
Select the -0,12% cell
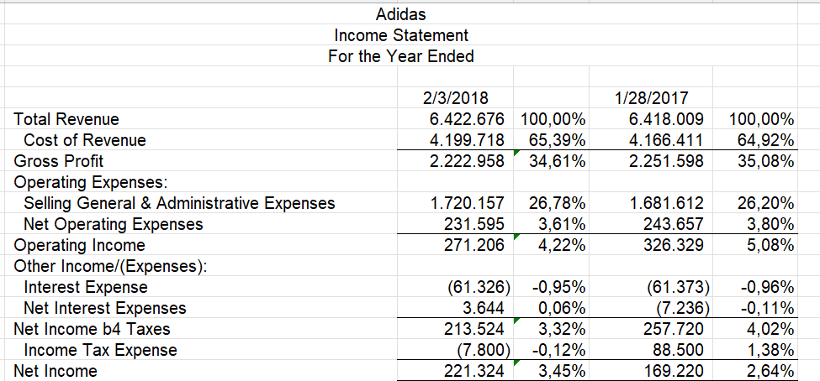coord(558,350)
